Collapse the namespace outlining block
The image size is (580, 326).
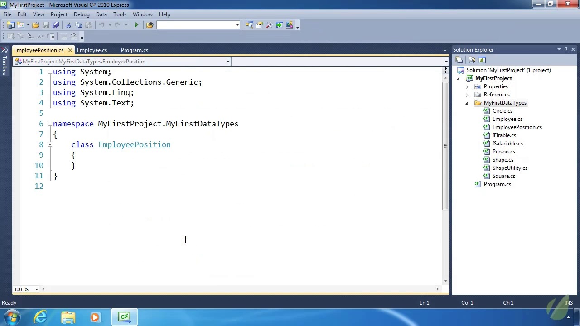50,124
